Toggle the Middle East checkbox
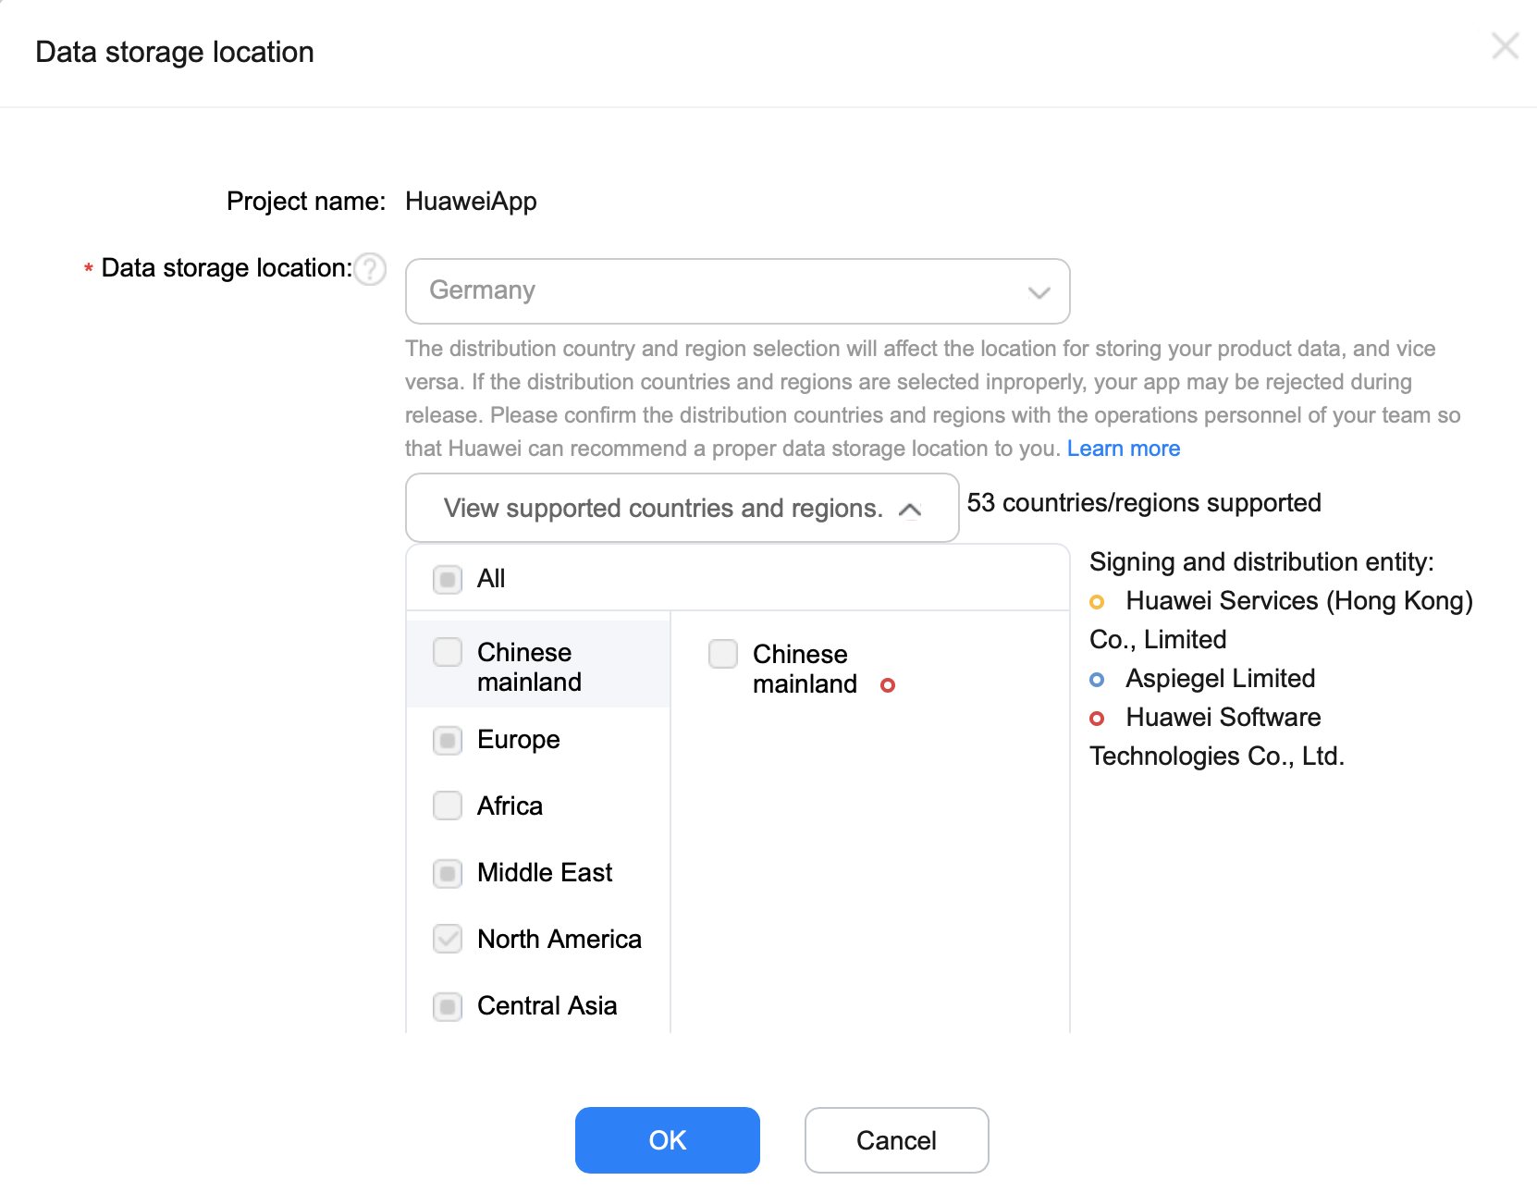The width and height of the screenshot is (1537, 1193). (448, 873)
